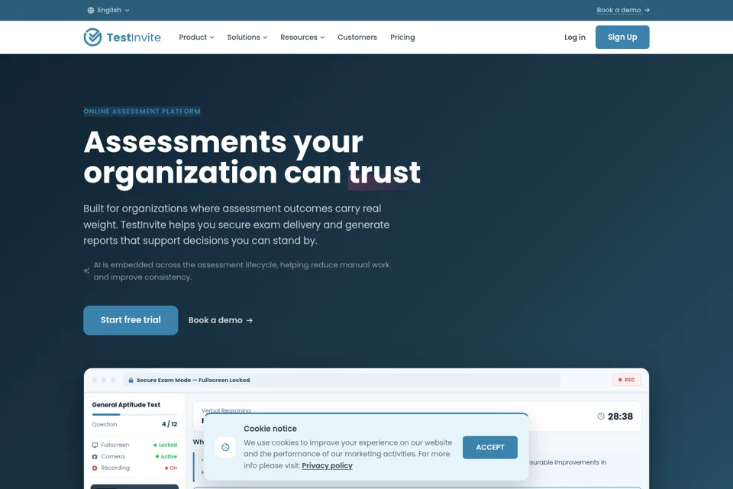Click the Secure Exam Mode address bar
This screenshot has width=733, height=489.
(x=341, y=380)
